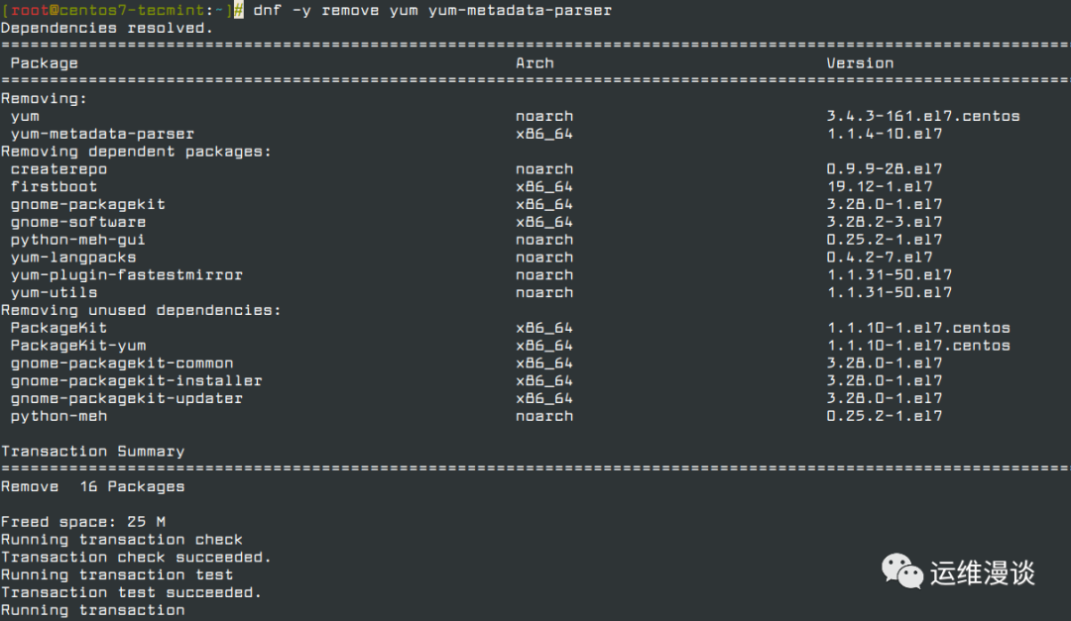
Task: Click the Transaction Summary heading
Action: pos(92,452)
